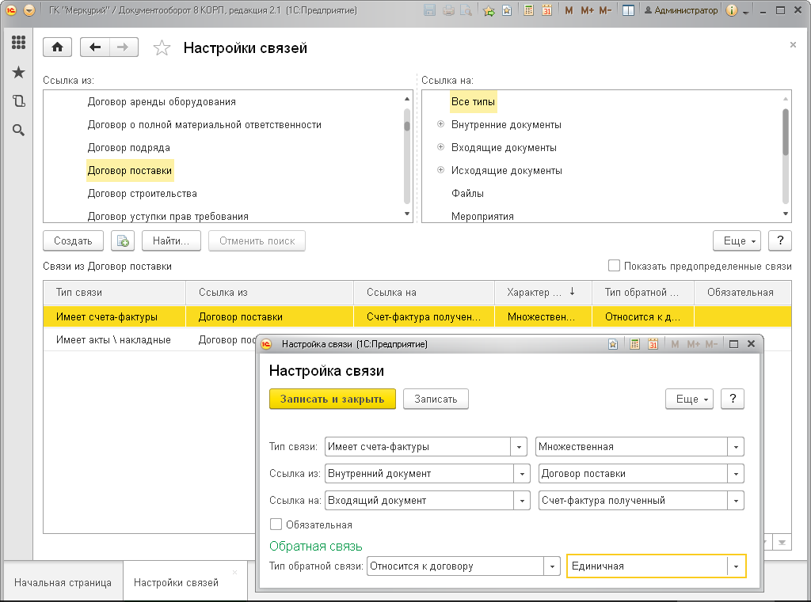This screenshot has height=602, width=811.
Task: Enable Показать предопределенные связи checkbox
Action: (614, 266)
